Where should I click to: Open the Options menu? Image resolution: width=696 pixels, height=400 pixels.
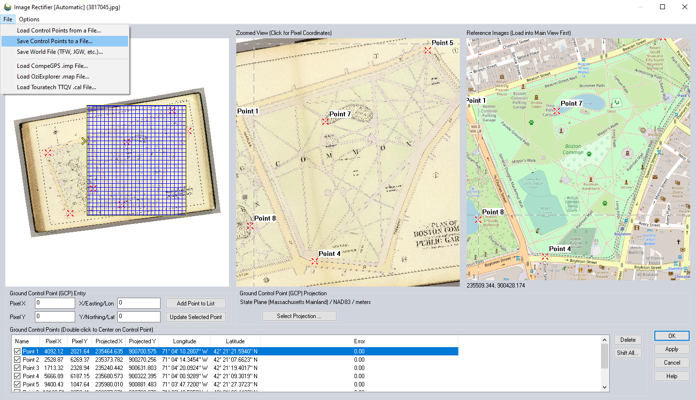(29, 19)
